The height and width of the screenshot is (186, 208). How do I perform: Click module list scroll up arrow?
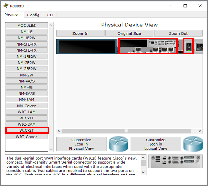(51, 25)
